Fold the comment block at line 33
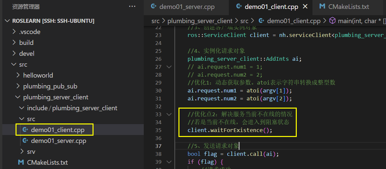 click(x=169, y=115)
